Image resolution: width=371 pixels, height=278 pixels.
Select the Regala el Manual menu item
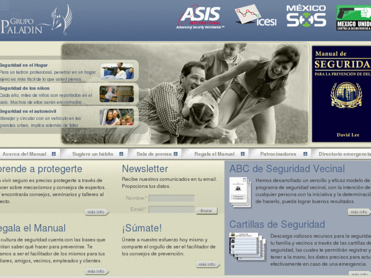point(214,154)
